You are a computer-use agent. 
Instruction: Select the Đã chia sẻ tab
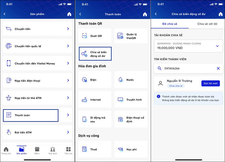click(x=170, y=24)
